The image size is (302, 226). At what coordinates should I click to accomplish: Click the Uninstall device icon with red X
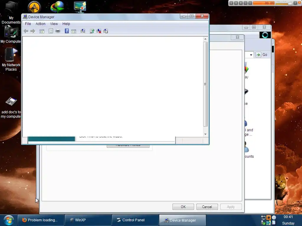coord(99,31)
